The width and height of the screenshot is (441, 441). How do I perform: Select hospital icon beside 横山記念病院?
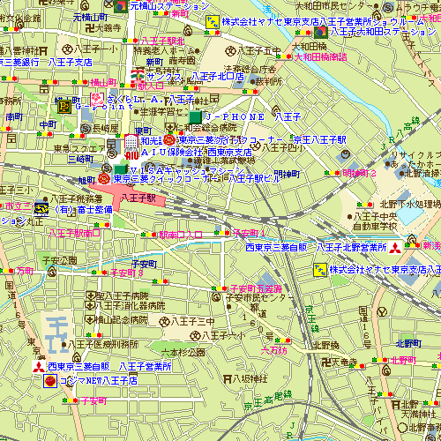tap(89, 319)
